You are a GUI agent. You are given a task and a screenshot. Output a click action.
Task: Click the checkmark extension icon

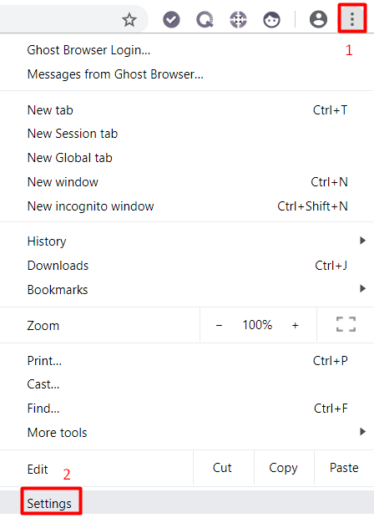click(x=171, y=19)
